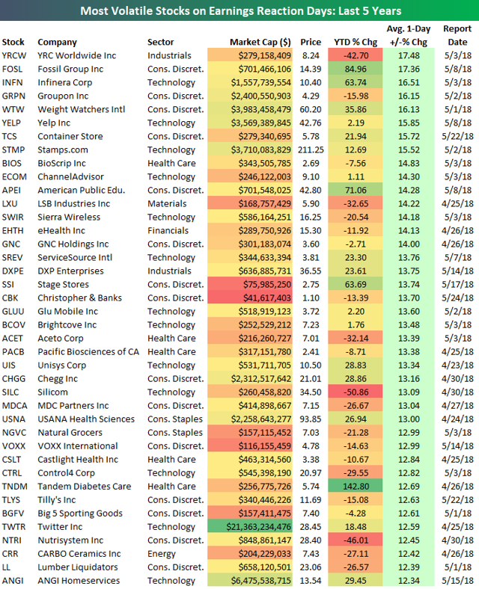Select the LXU Materials sector cell
The height and width of the screenshot is (589, 479).
click(167, 203)
